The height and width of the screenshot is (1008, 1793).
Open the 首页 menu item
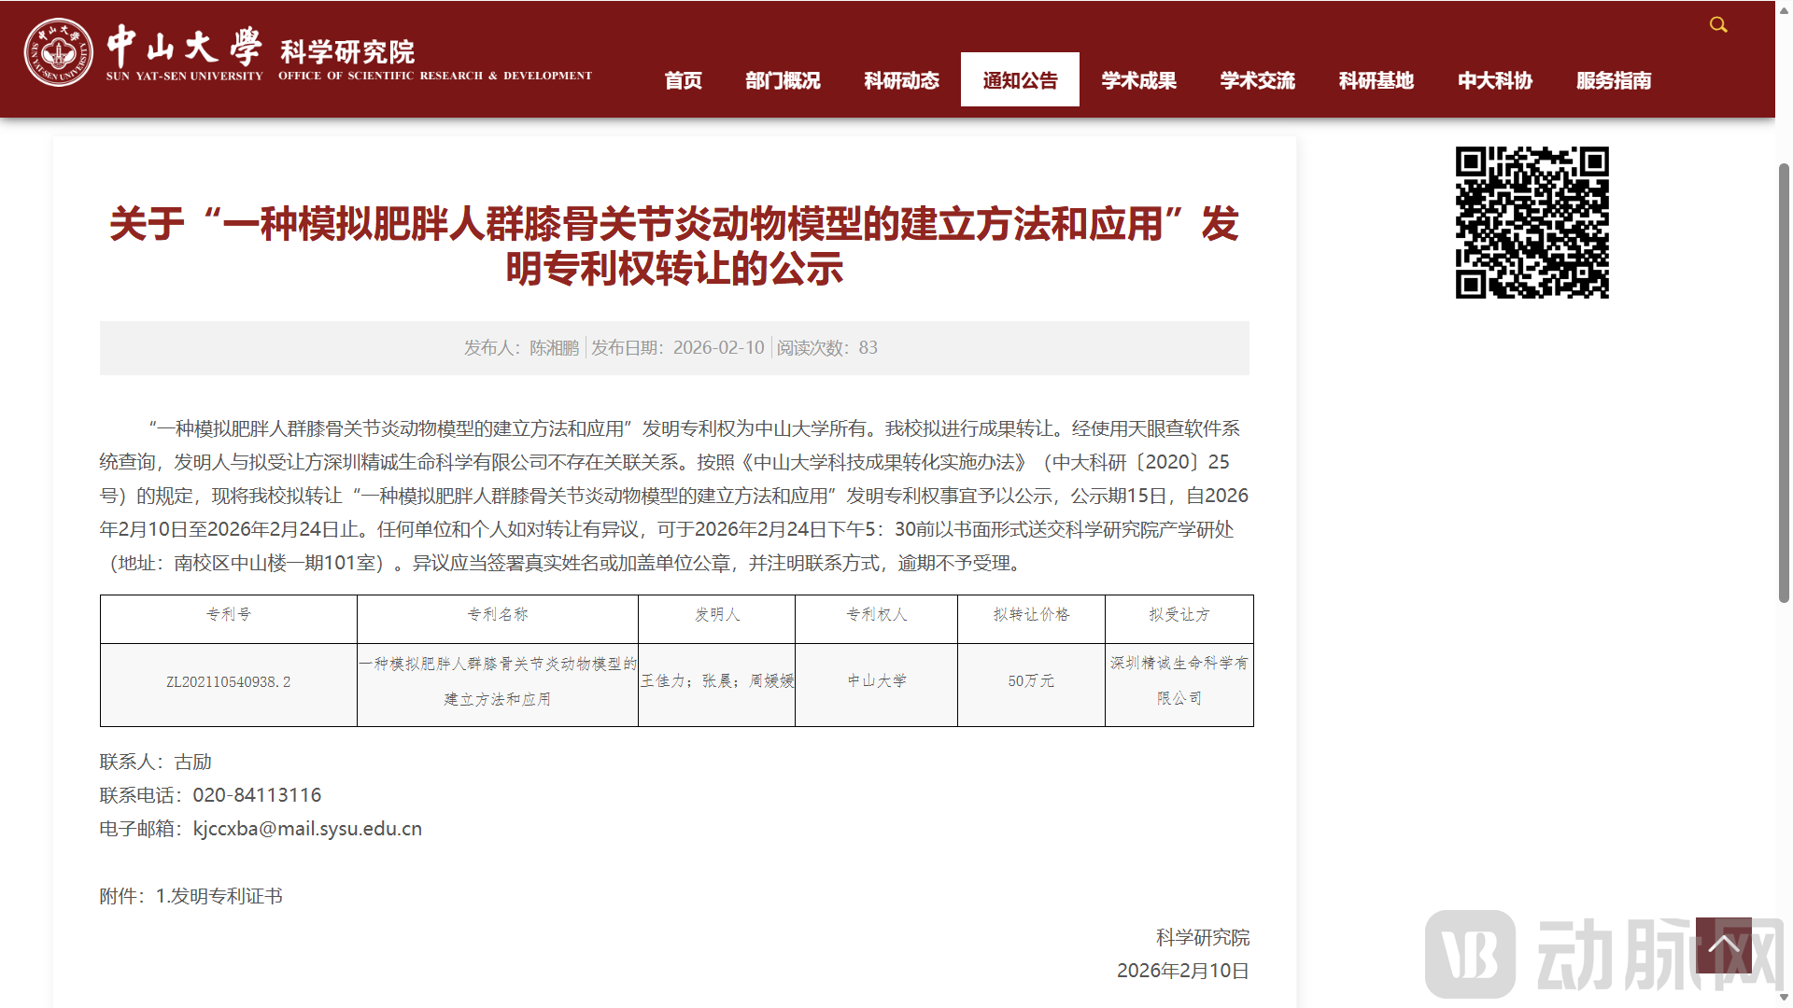(x=683, y=80)
